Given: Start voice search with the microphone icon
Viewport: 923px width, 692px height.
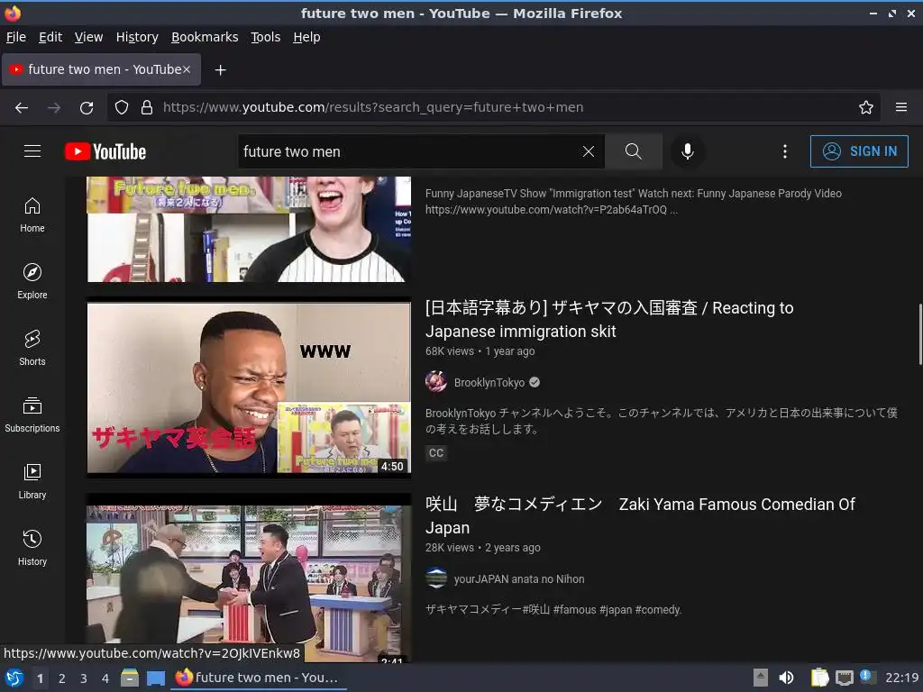Looking at the screenshot, I should pyautogui.click(x=687, y=151).
